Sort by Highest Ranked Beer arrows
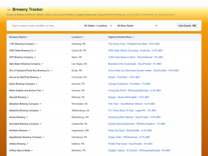 click(133, 37)
